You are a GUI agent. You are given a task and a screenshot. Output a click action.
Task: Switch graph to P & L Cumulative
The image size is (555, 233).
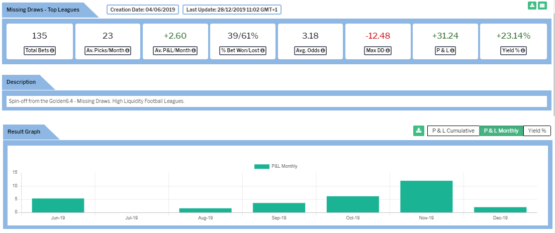[x=453, y=131]
